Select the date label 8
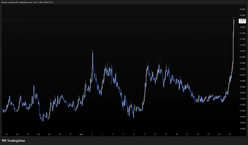This screenshot has height=145, width=248. tap(155, 134)
